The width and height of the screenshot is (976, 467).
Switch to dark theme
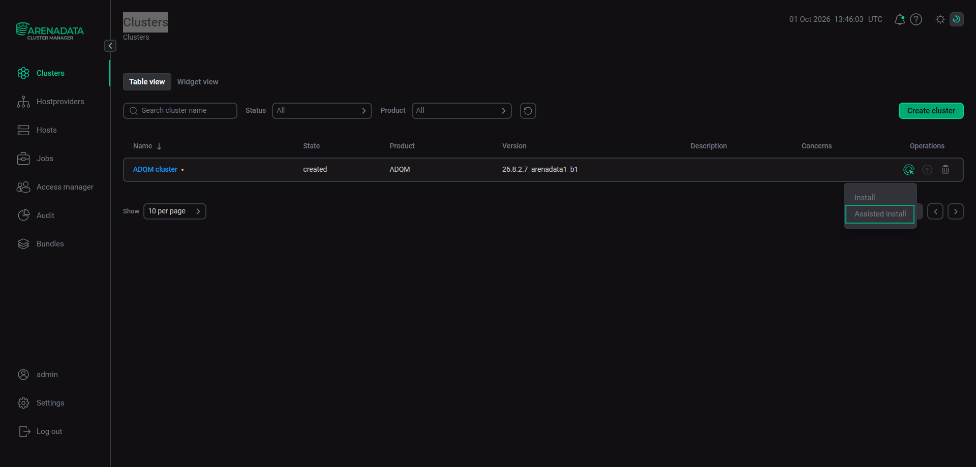[957, 19]
